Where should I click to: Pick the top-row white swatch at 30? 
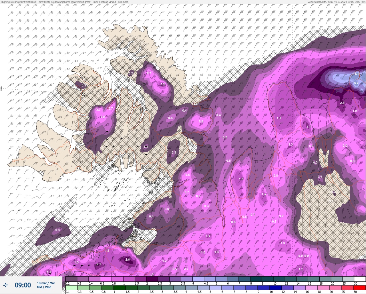pyautogui.click(x=360, y=279)
